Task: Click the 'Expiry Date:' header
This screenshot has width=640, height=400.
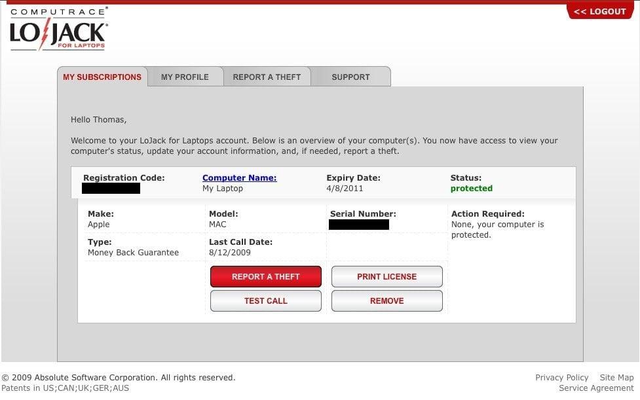Action: point(354,178)
